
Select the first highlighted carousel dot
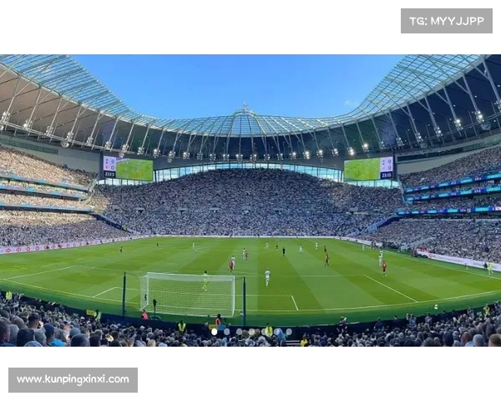click(215, 332)
